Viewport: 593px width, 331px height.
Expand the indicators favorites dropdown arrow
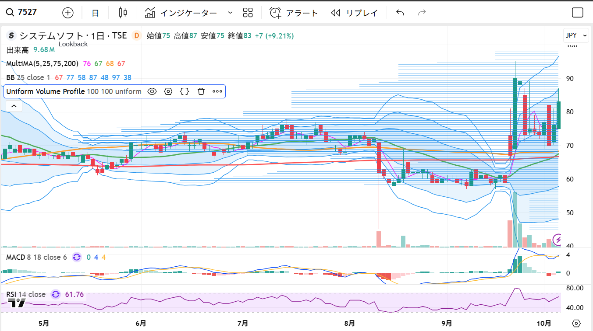(230, 13)
